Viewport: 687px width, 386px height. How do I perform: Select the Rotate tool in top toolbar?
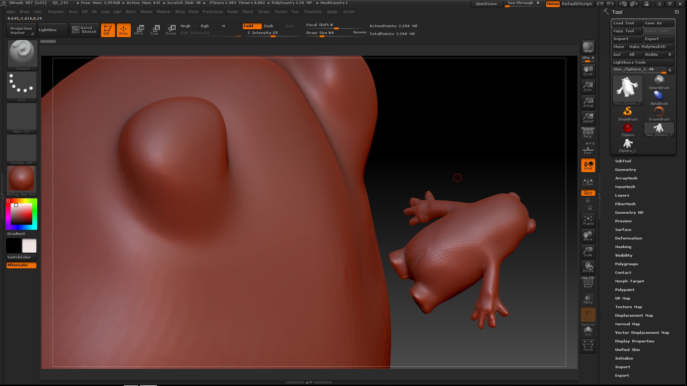click(171, 30)
